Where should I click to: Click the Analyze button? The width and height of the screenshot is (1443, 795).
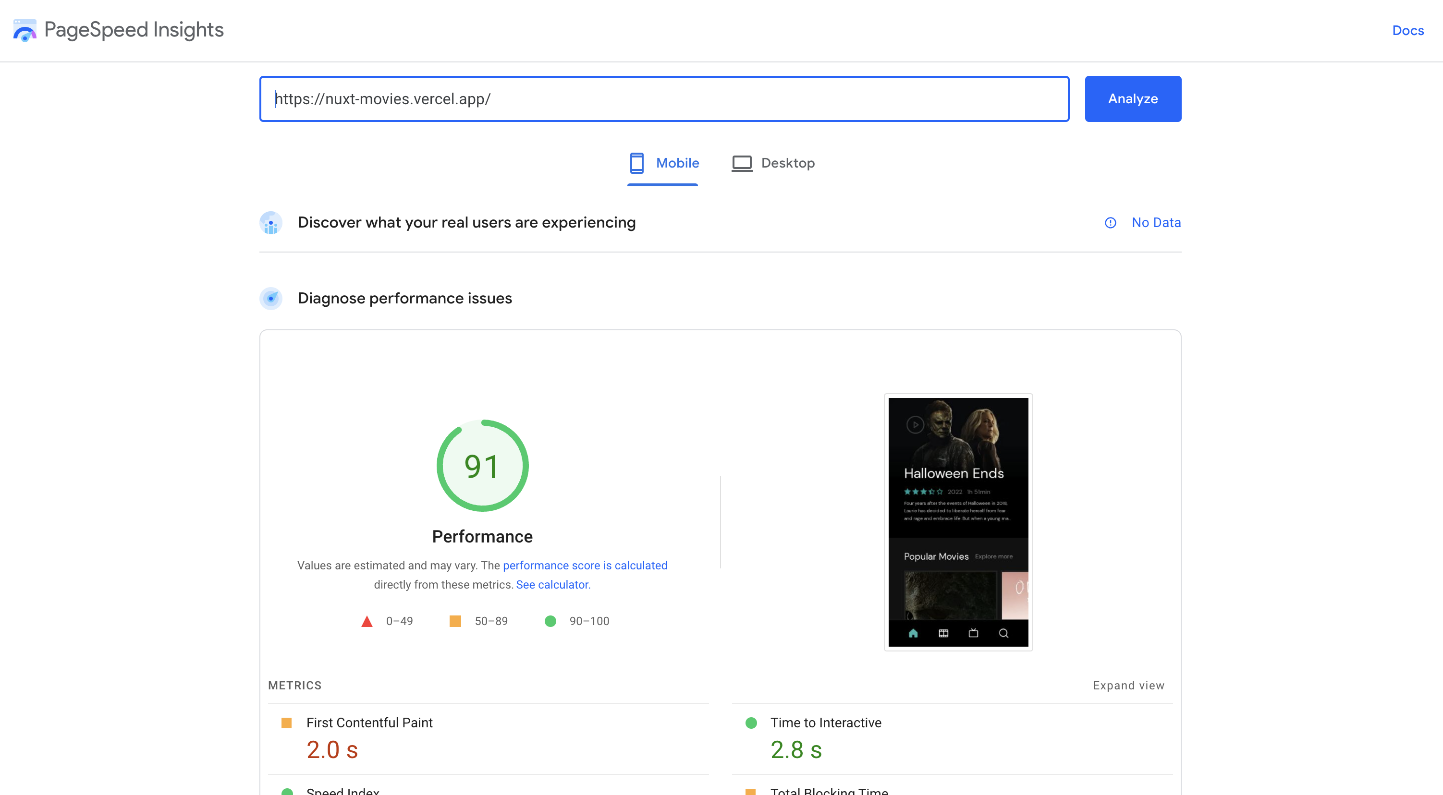pos(1133,98)
